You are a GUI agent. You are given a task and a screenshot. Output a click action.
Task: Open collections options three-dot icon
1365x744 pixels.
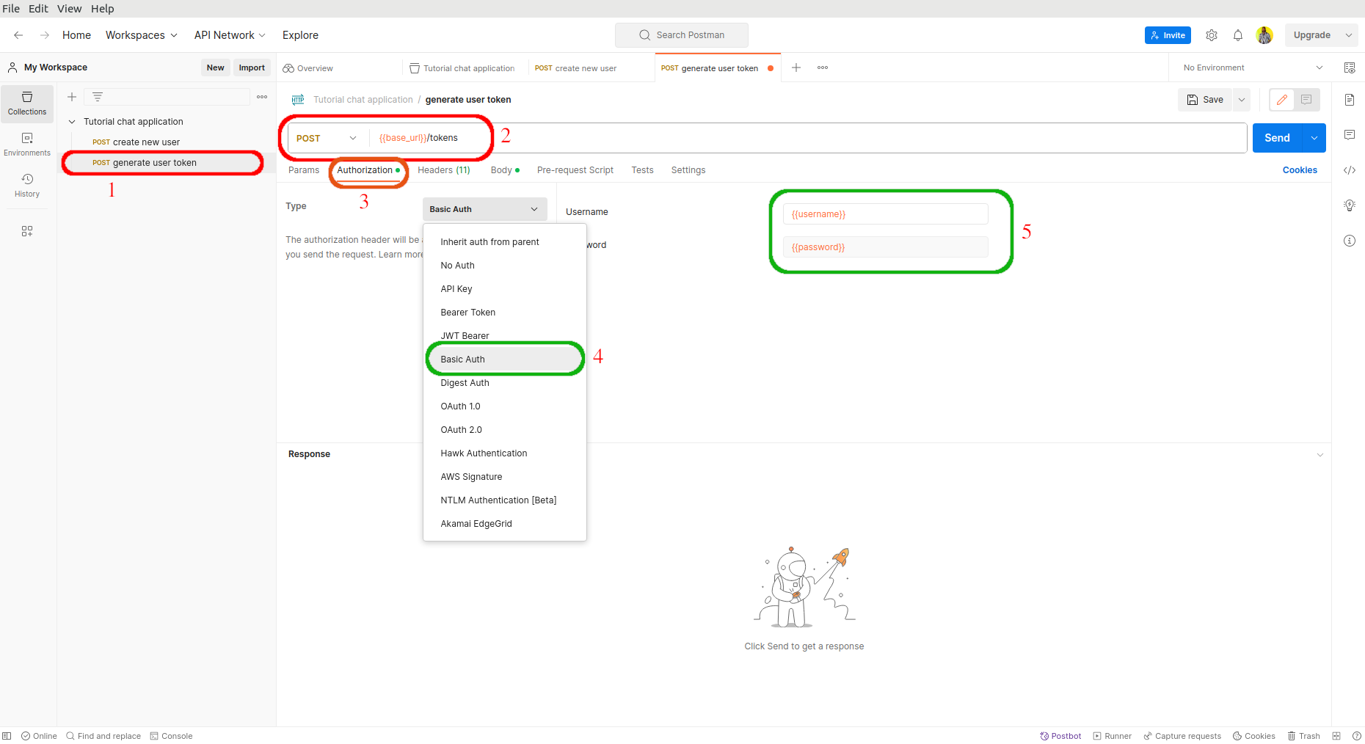coord(262,97)
